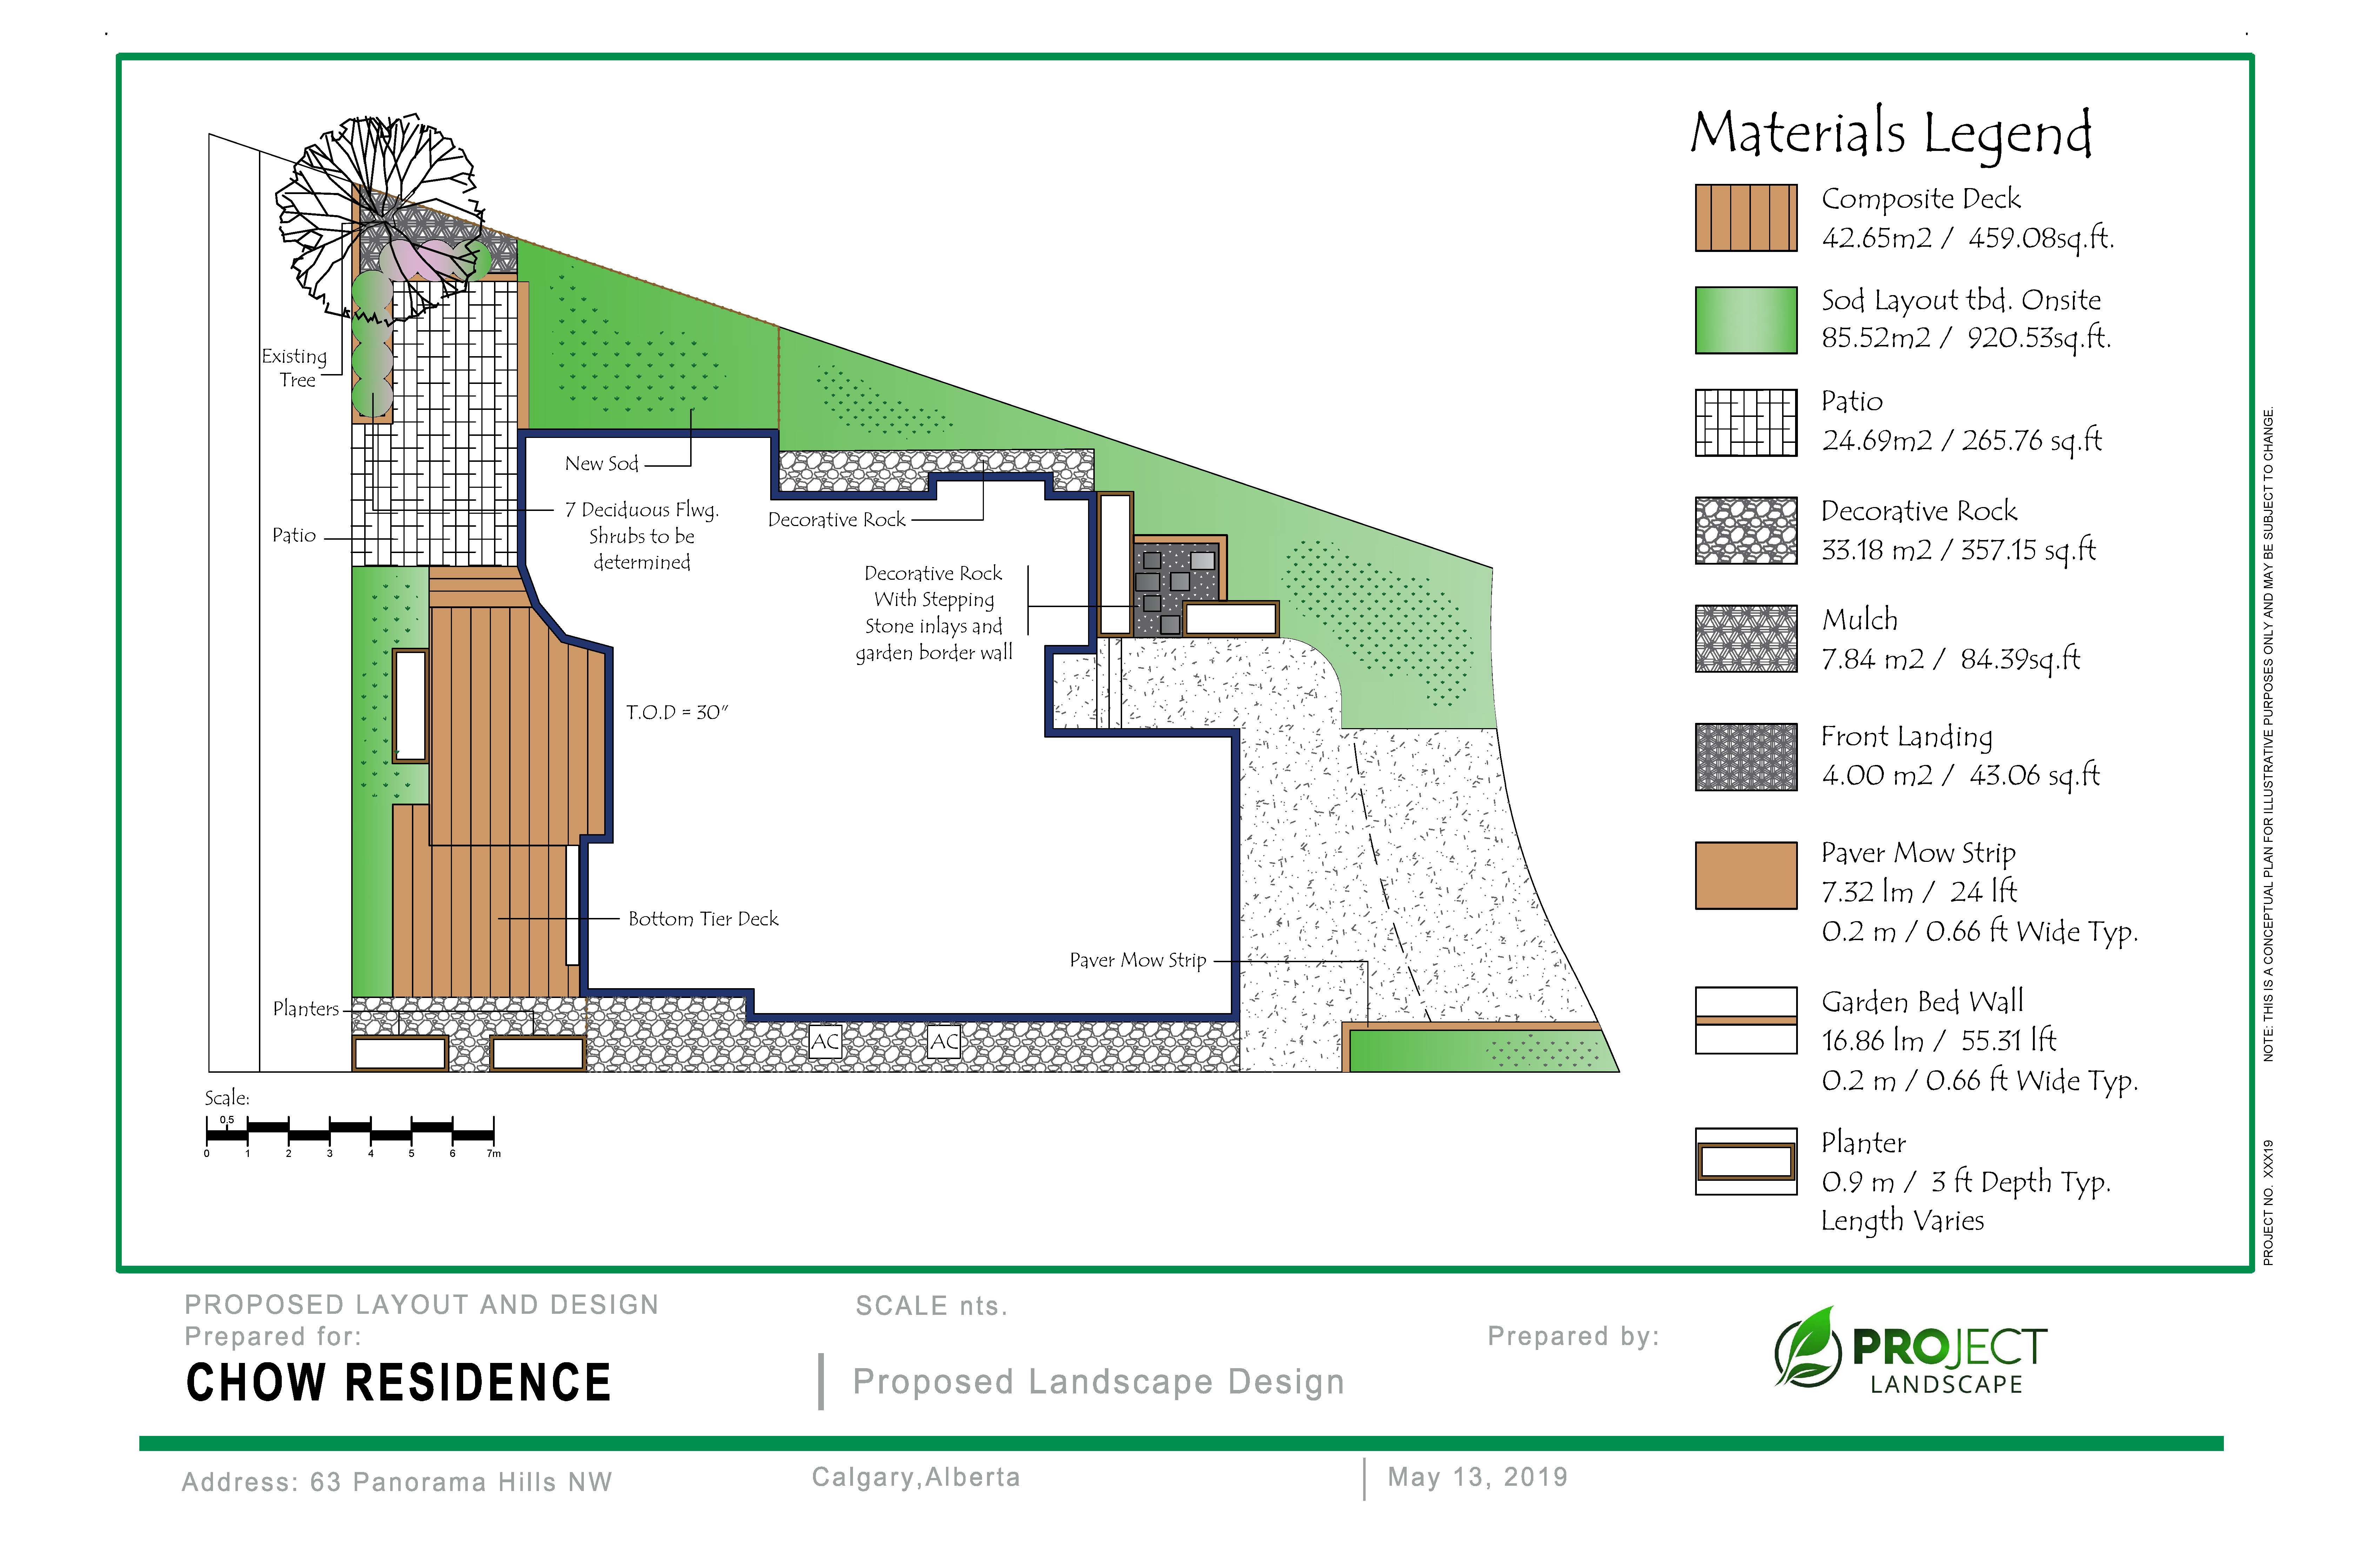
Task: Click the 'Decorative Rock' plan callout
Action: (836, 520)
